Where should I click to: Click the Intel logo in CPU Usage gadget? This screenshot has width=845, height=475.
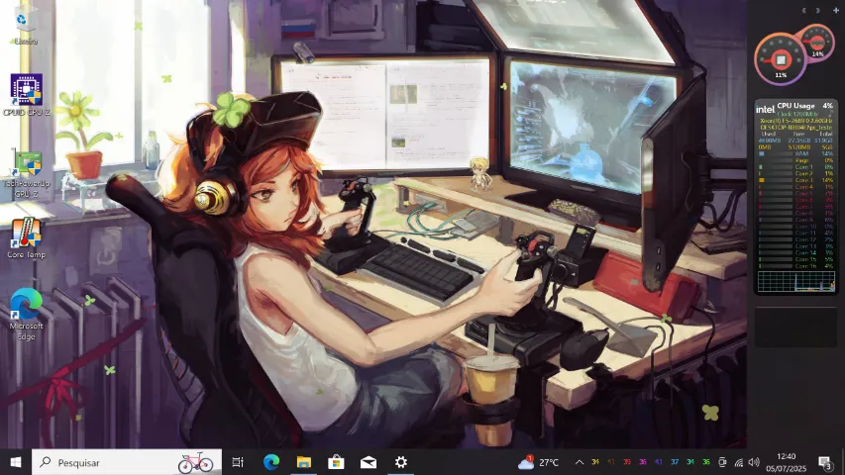(x=765, y=109)
